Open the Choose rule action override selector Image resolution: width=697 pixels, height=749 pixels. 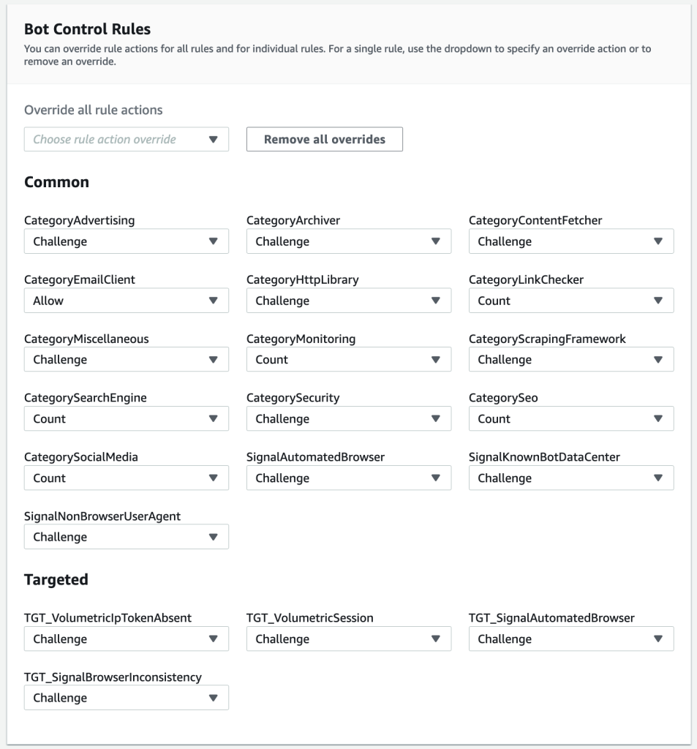coord(126,140)
